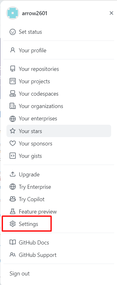Click the star icon next to Your stars

pos(13,131)
